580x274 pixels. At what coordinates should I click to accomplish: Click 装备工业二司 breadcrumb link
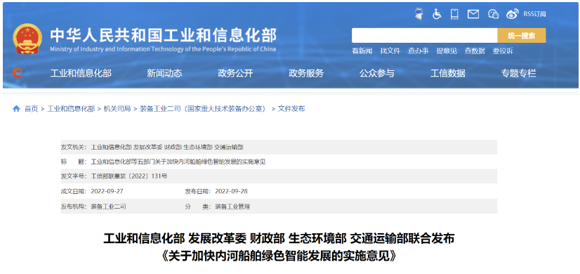203,109
